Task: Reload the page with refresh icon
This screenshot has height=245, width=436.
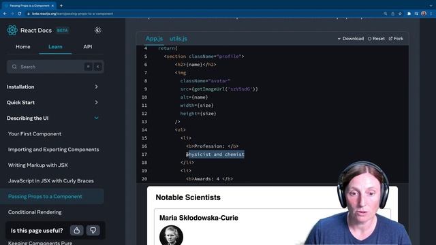Action: [20, 14]
